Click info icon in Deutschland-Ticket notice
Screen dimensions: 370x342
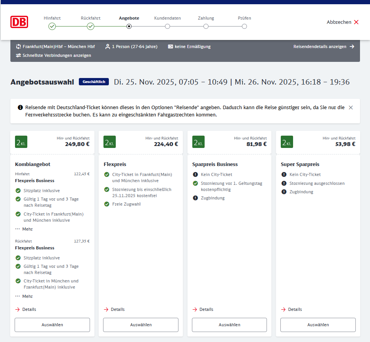tap(20, 108)
